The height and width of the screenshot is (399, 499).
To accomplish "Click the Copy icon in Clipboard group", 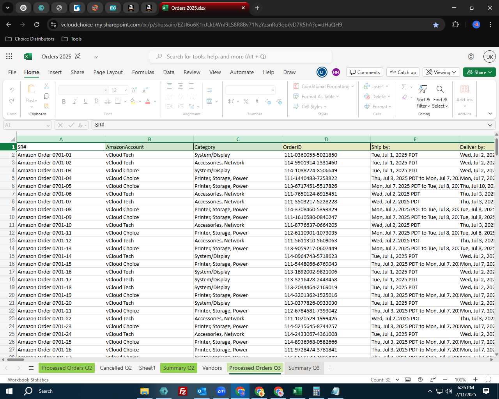I will [46, 96].
